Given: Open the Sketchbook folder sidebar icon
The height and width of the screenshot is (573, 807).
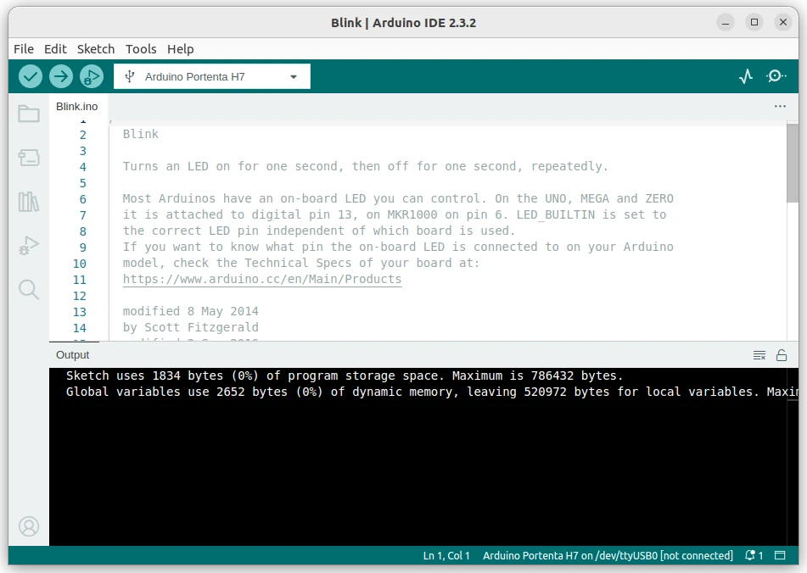Looking at the screenshot, I should click(29, 114).
